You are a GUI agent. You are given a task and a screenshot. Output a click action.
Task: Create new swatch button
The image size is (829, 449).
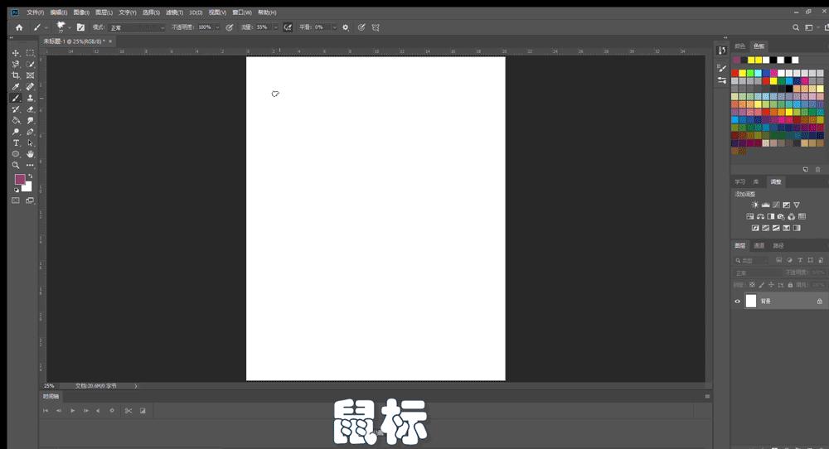806,170
